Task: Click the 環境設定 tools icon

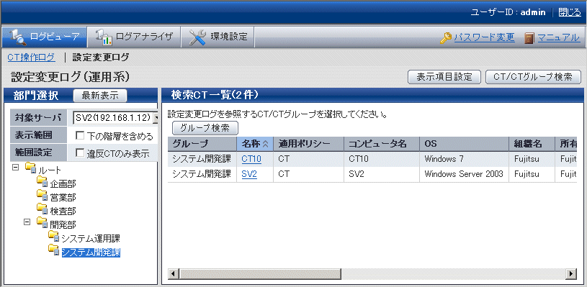Action: [x=197, y=37]
